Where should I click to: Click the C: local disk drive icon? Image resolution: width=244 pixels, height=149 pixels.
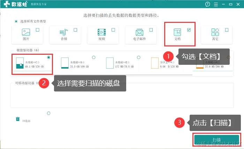coord(20,63)
